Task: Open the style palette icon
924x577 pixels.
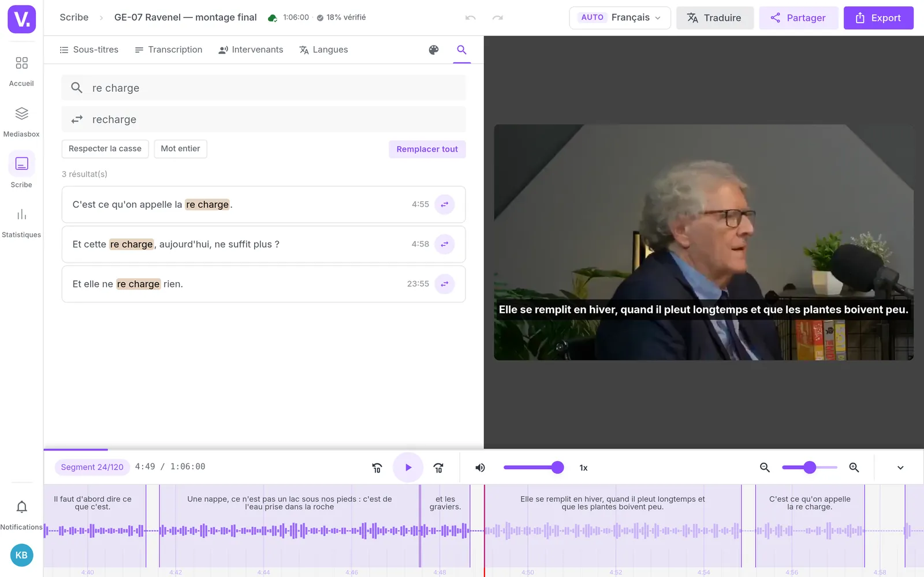Action: (434, 50)
